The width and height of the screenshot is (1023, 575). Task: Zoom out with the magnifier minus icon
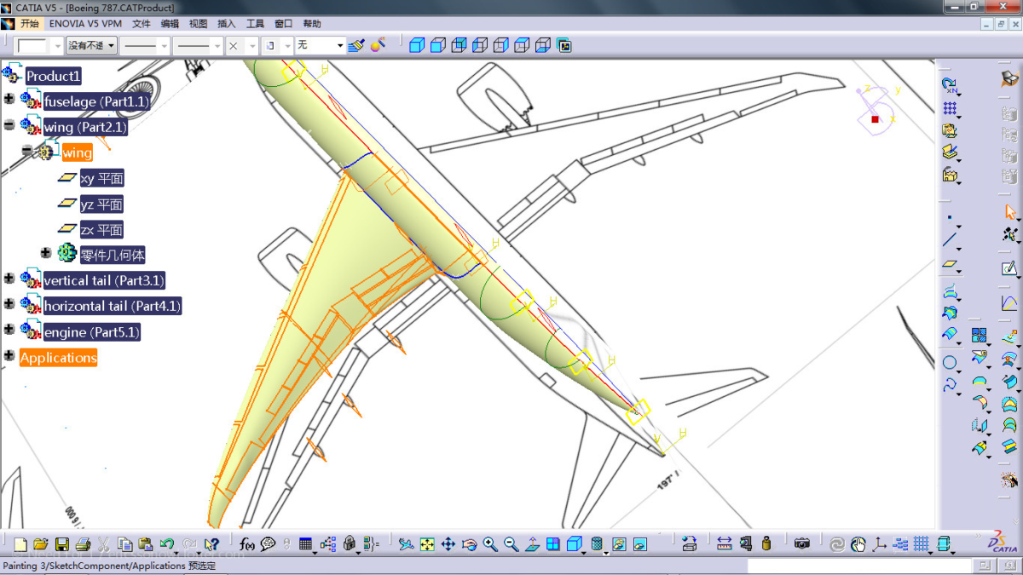pos(511,543)
